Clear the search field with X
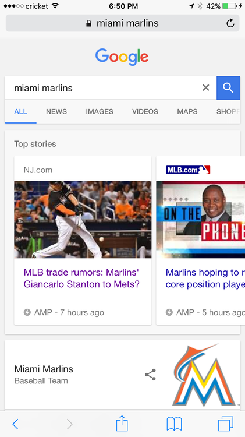Screen dimensions: 245x437 pyautogui.click(x=206, y=88)
